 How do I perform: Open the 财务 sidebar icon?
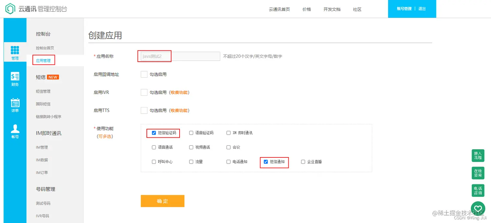pyautogui.click(x=15, y=79)
